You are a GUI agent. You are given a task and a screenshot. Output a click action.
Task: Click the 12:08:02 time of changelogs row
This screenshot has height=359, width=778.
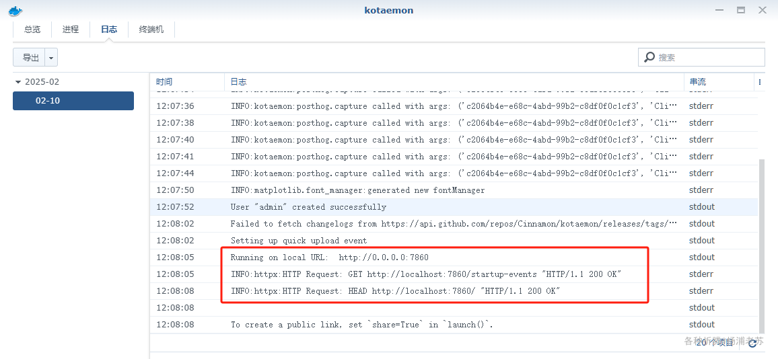tap(175, 224)
